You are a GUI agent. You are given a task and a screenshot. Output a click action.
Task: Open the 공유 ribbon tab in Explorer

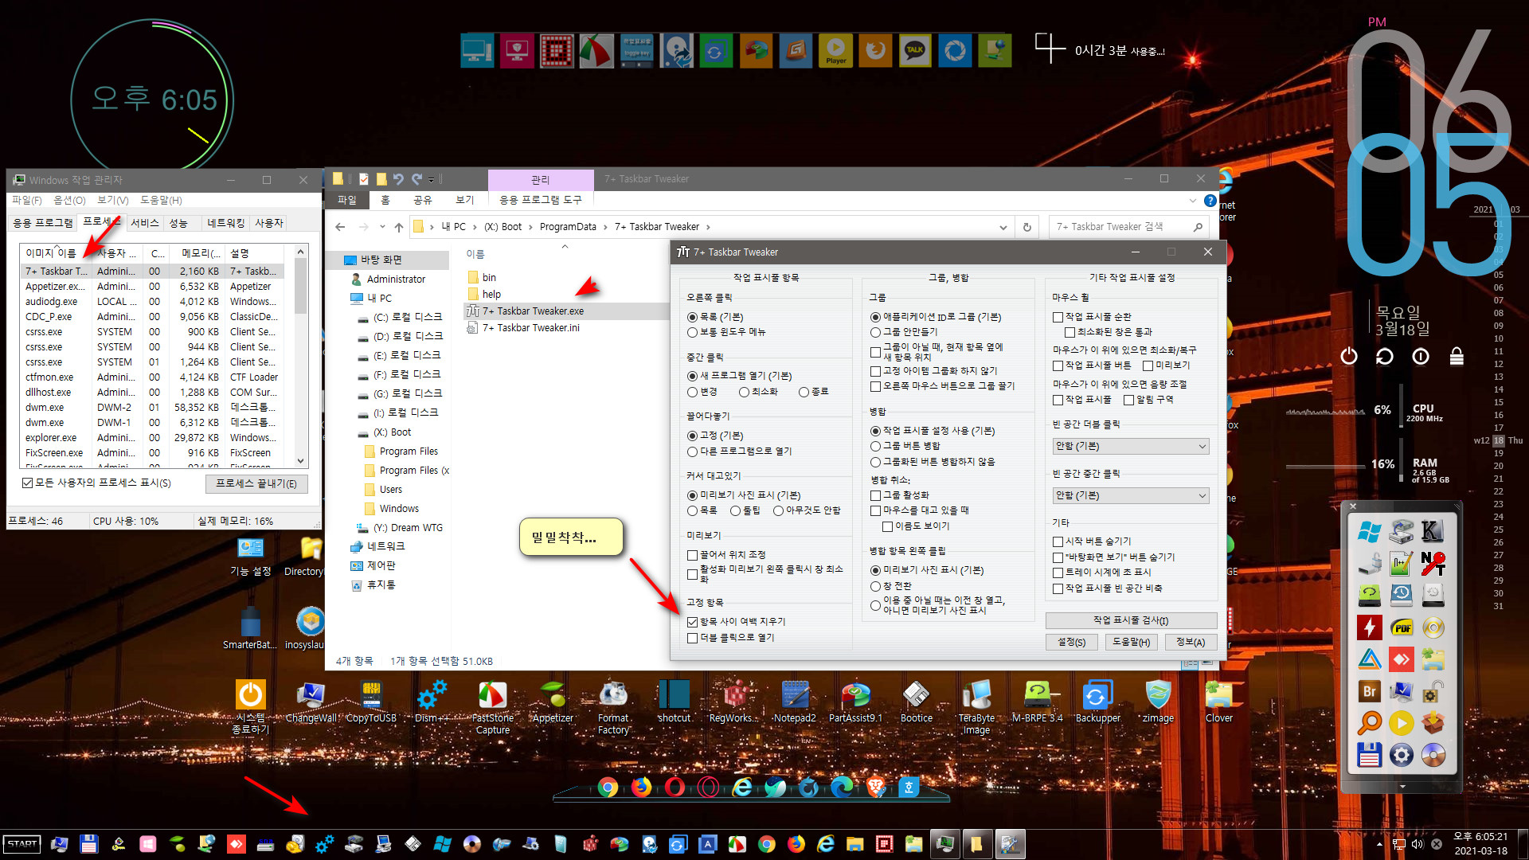click(422, 201)
